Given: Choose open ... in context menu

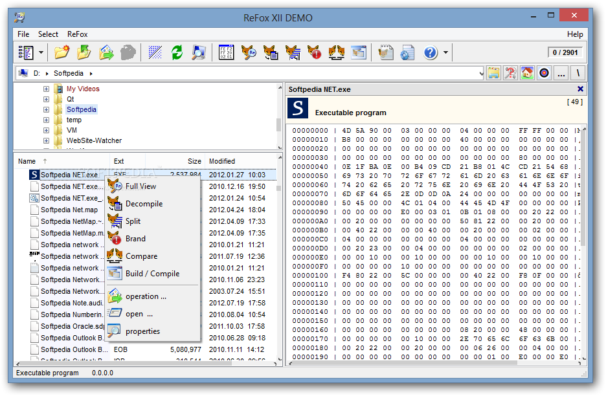Looking at the screenshot, I should tap(153, 314).
